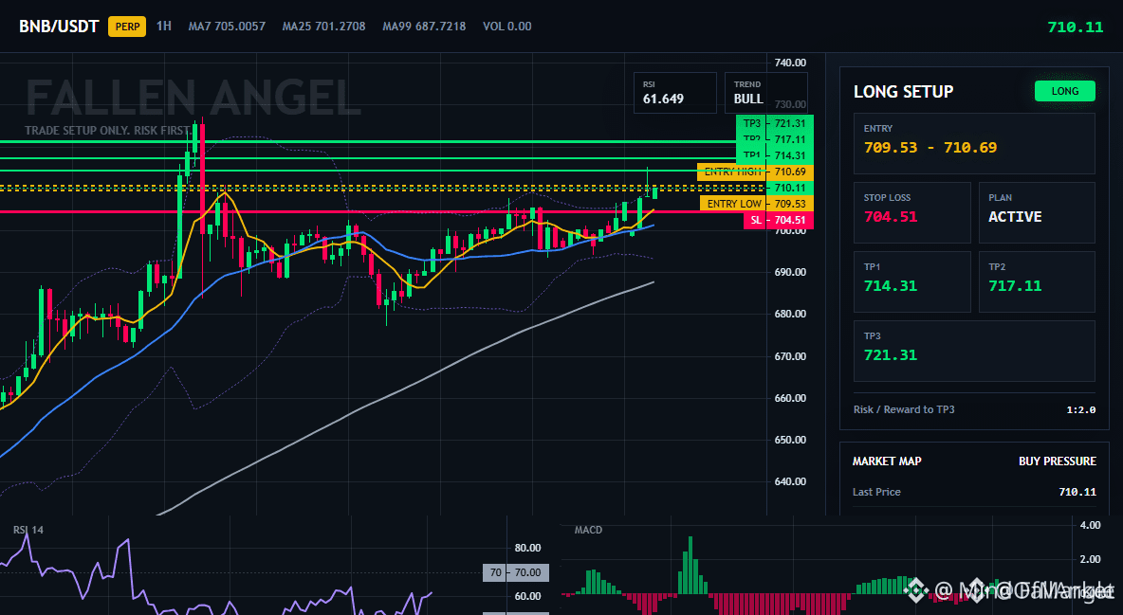Select the ENTRY 709.53 - 710.69 card
This screenshot has width=1123, height=615.
pos(974,143)
